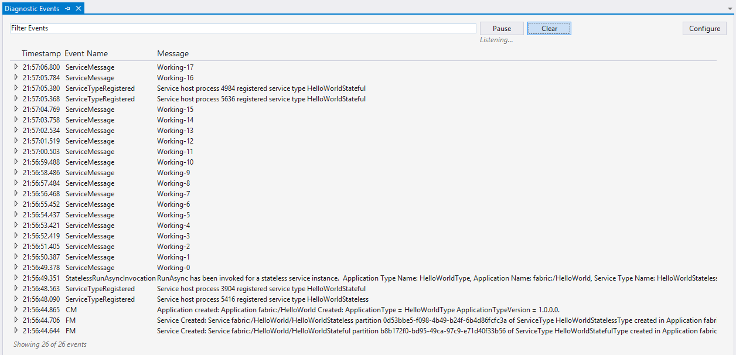Click the pin icon on Diagnostic Events tab
The width and height of the screenshot is (736, 355).
69,8
